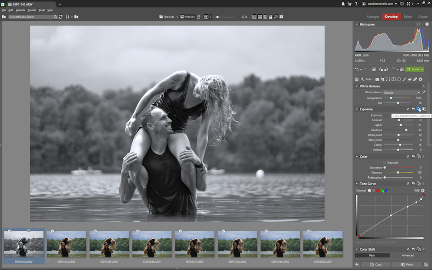The width and height of the screenshot is (432, 270).
Task: Click the undo arrow in Develop panel
Action: tap(357, 69)
